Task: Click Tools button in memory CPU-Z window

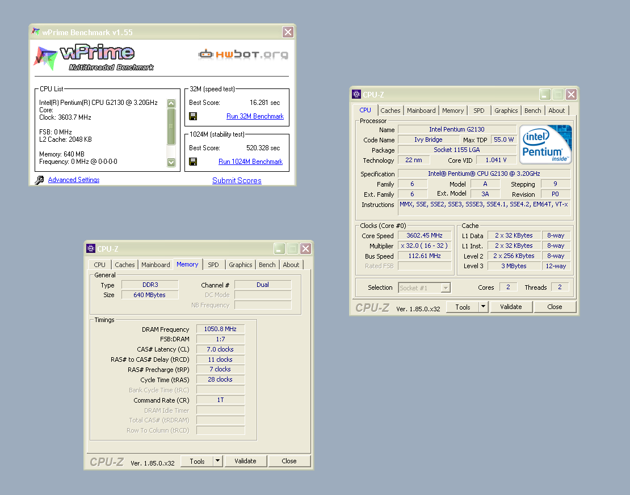Action: click(x=197, y=461)
